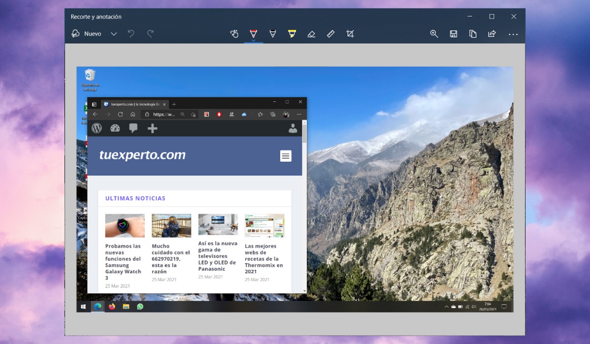
Task: Select the yellow highlighter tool
Action: tap(292, 34)
